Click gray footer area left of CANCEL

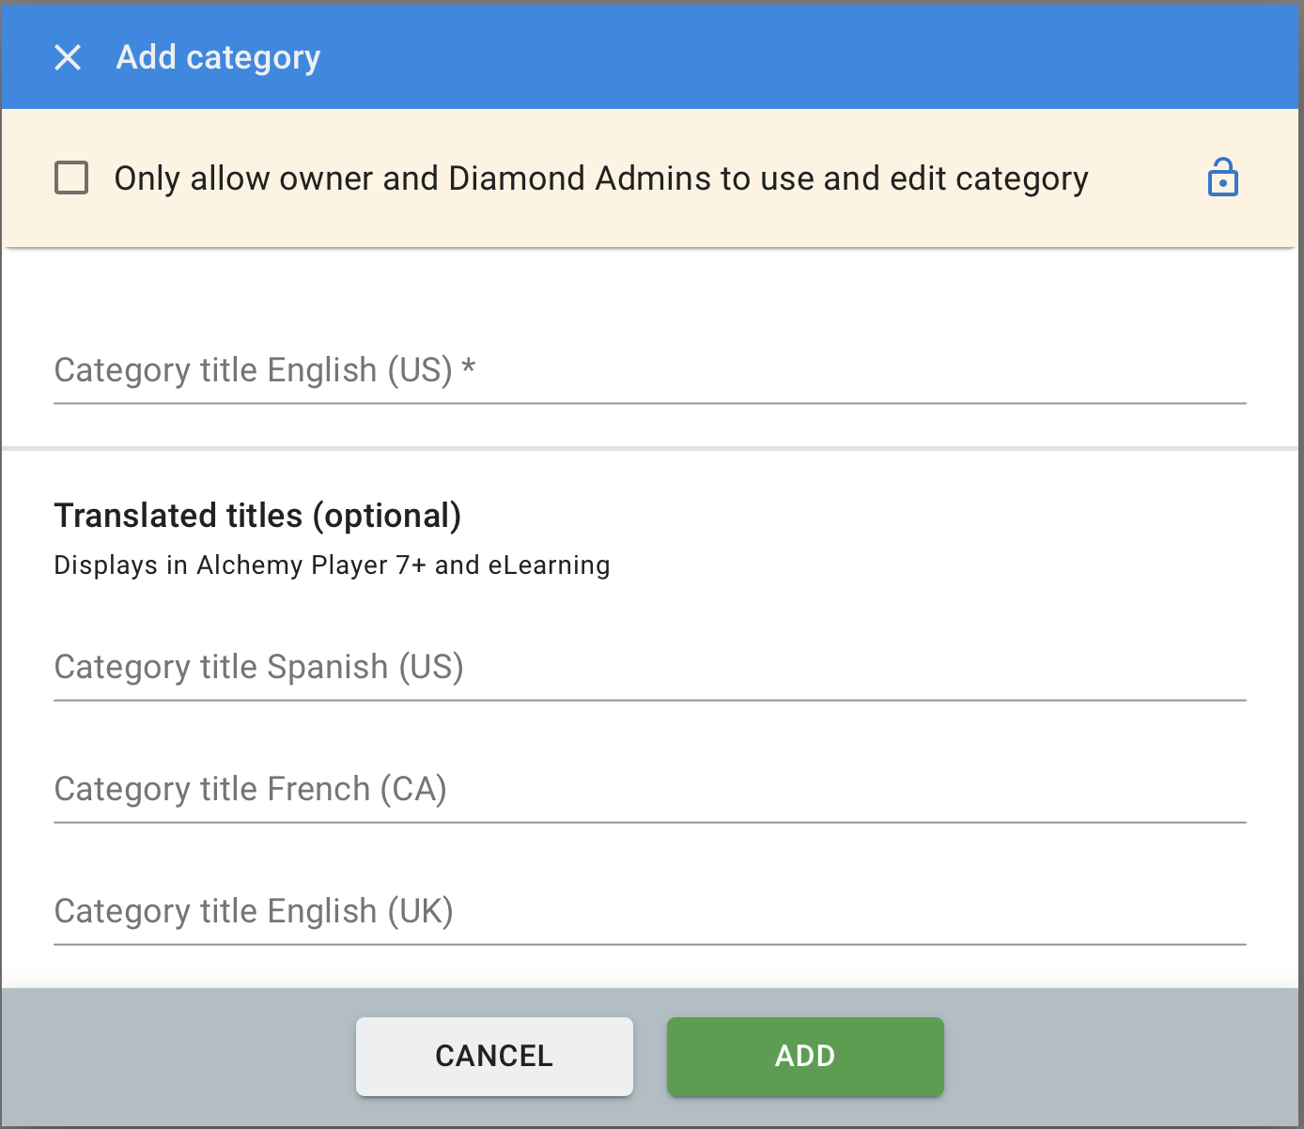point(179,1057)
